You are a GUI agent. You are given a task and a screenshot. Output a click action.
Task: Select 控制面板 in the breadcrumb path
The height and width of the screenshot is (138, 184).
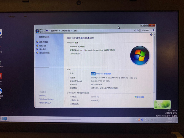(54, 31)
